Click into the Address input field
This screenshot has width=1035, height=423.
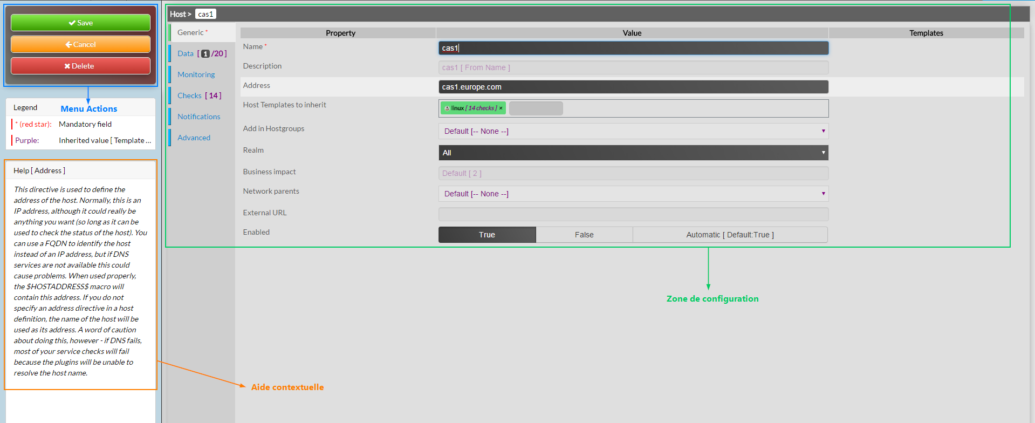(x=633, y=87)
